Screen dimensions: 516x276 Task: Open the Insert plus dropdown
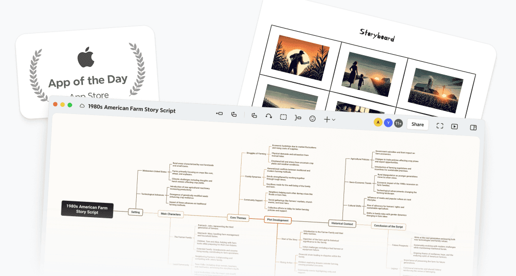coord(330,120)
